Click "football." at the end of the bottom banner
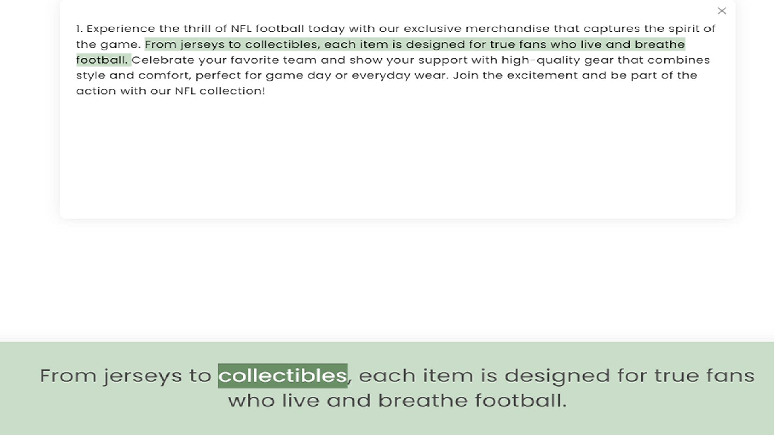Image resolution: width=774 pixels, height=435 pixels. click(x=520, y=401)
